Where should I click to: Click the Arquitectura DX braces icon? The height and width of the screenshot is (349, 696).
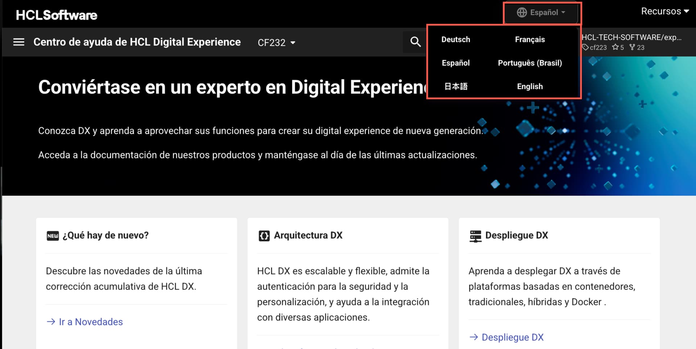point(264,236)
